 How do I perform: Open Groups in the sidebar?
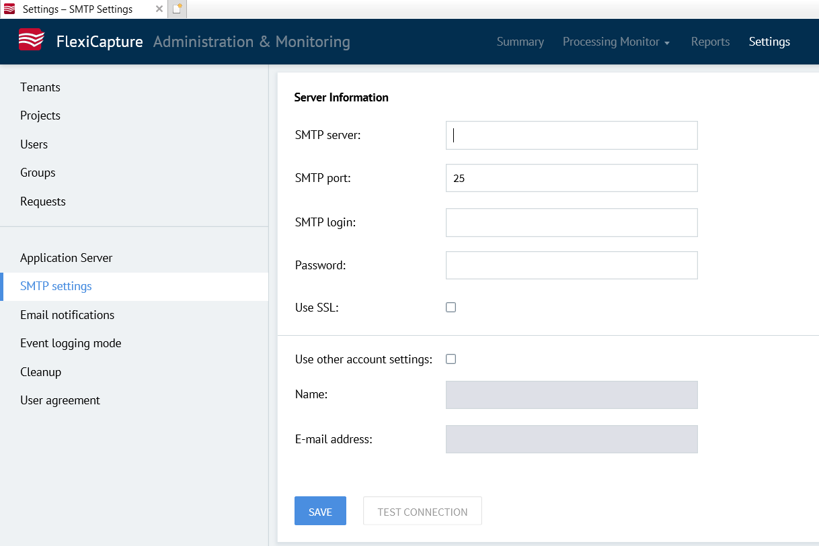38,173
